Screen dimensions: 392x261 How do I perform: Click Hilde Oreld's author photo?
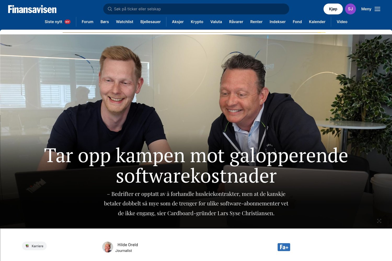[x=108, y=247]
